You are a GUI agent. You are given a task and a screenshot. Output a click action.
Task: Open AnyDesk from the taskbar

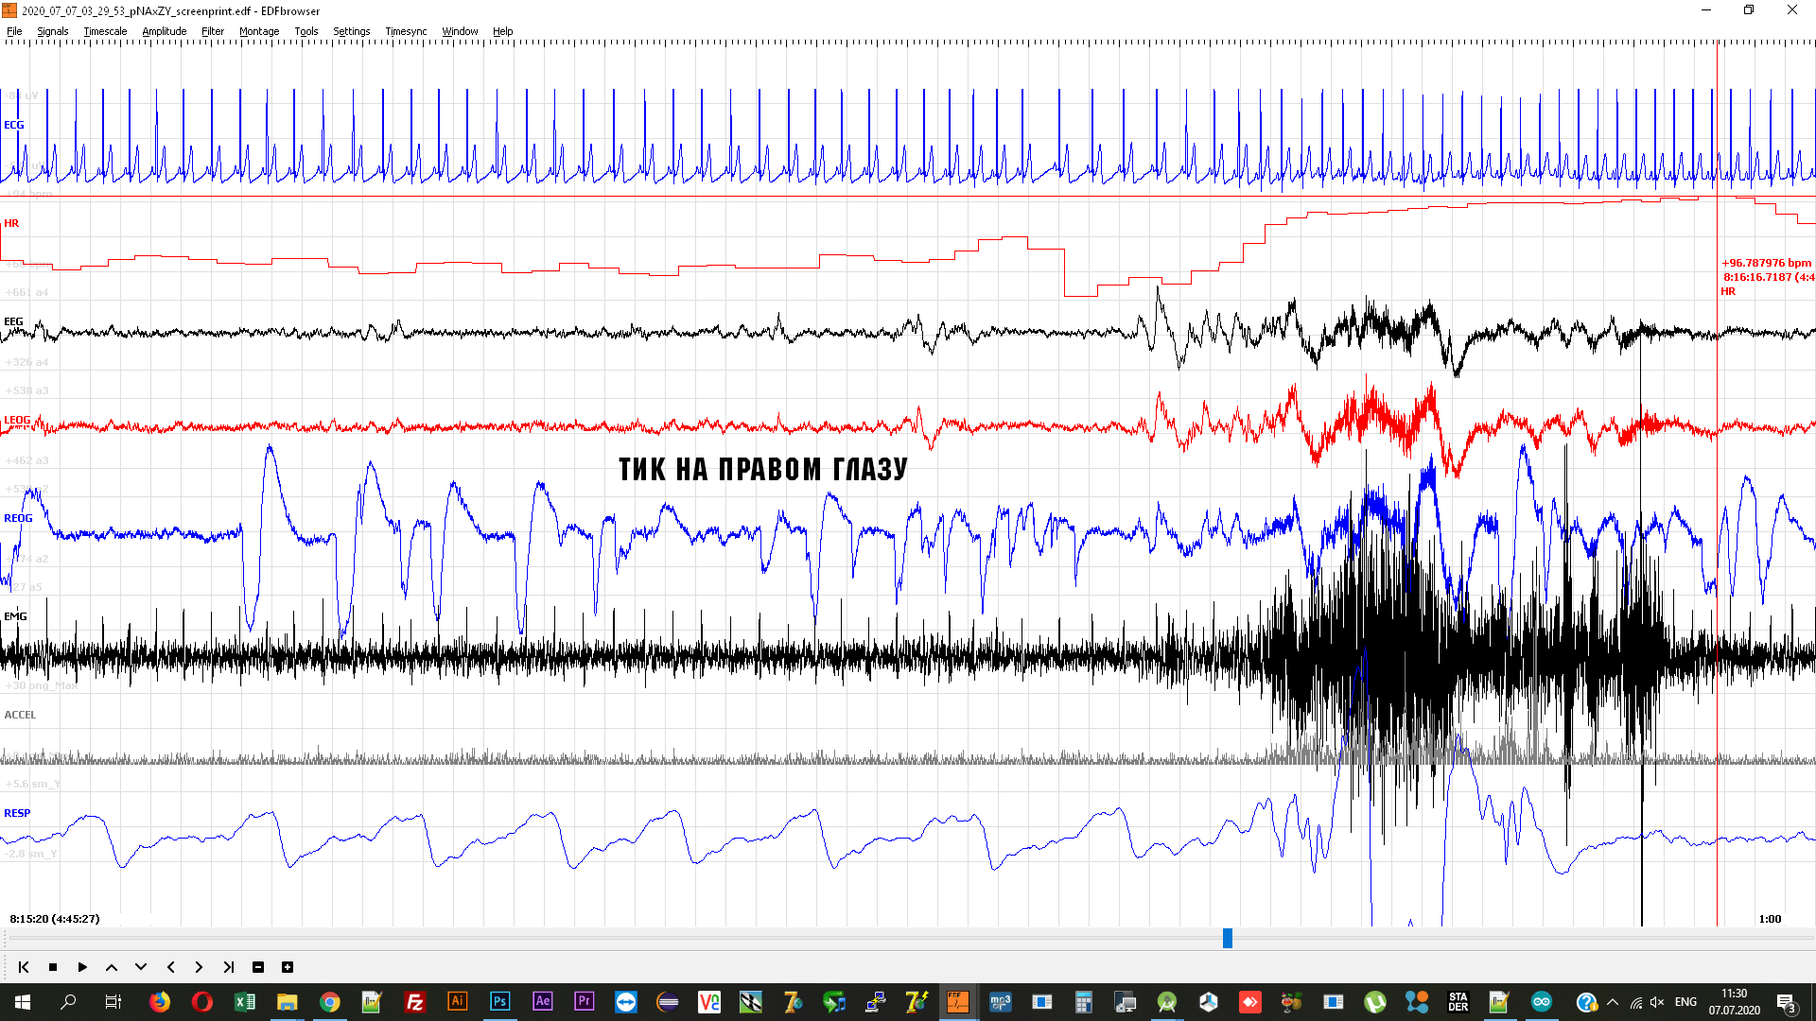pyautogui.click(x=1250, y=1002)
